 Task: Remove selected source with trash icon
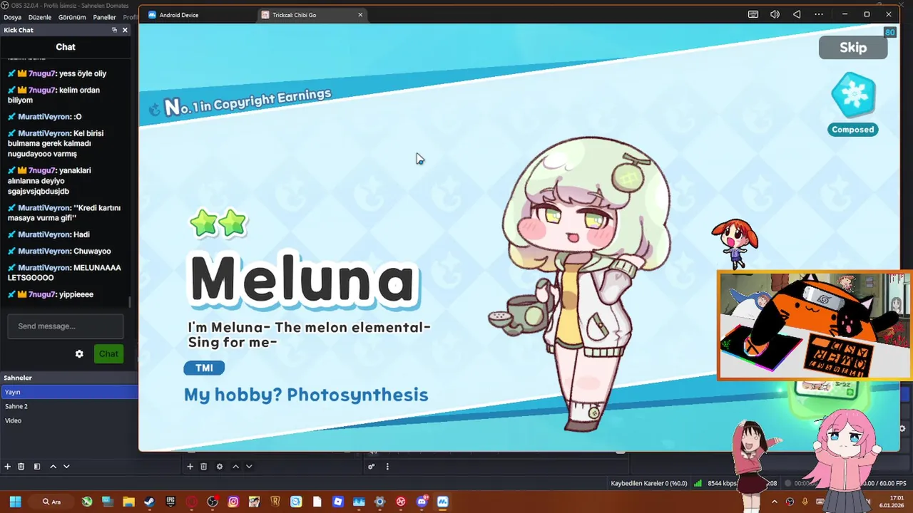(203, 467)
